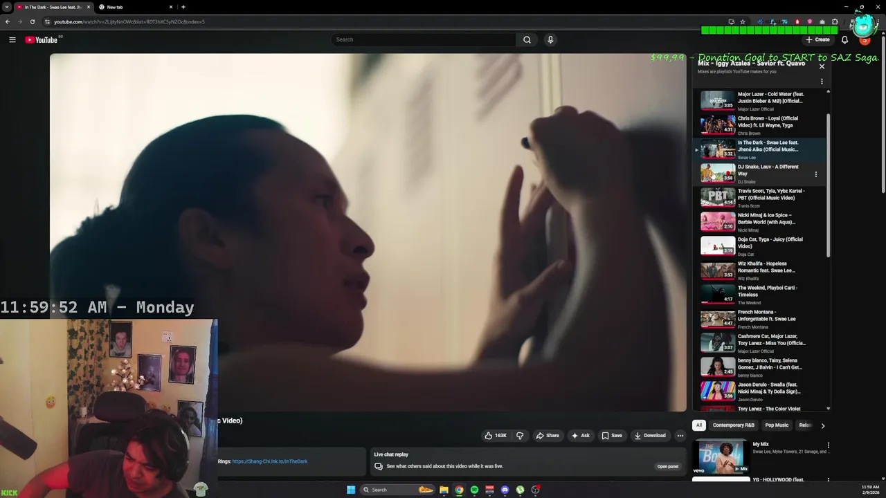Viewport: 886px width, 498px height.
Task: Click the camera screenshot extension icon
Action: pos(822,21)
